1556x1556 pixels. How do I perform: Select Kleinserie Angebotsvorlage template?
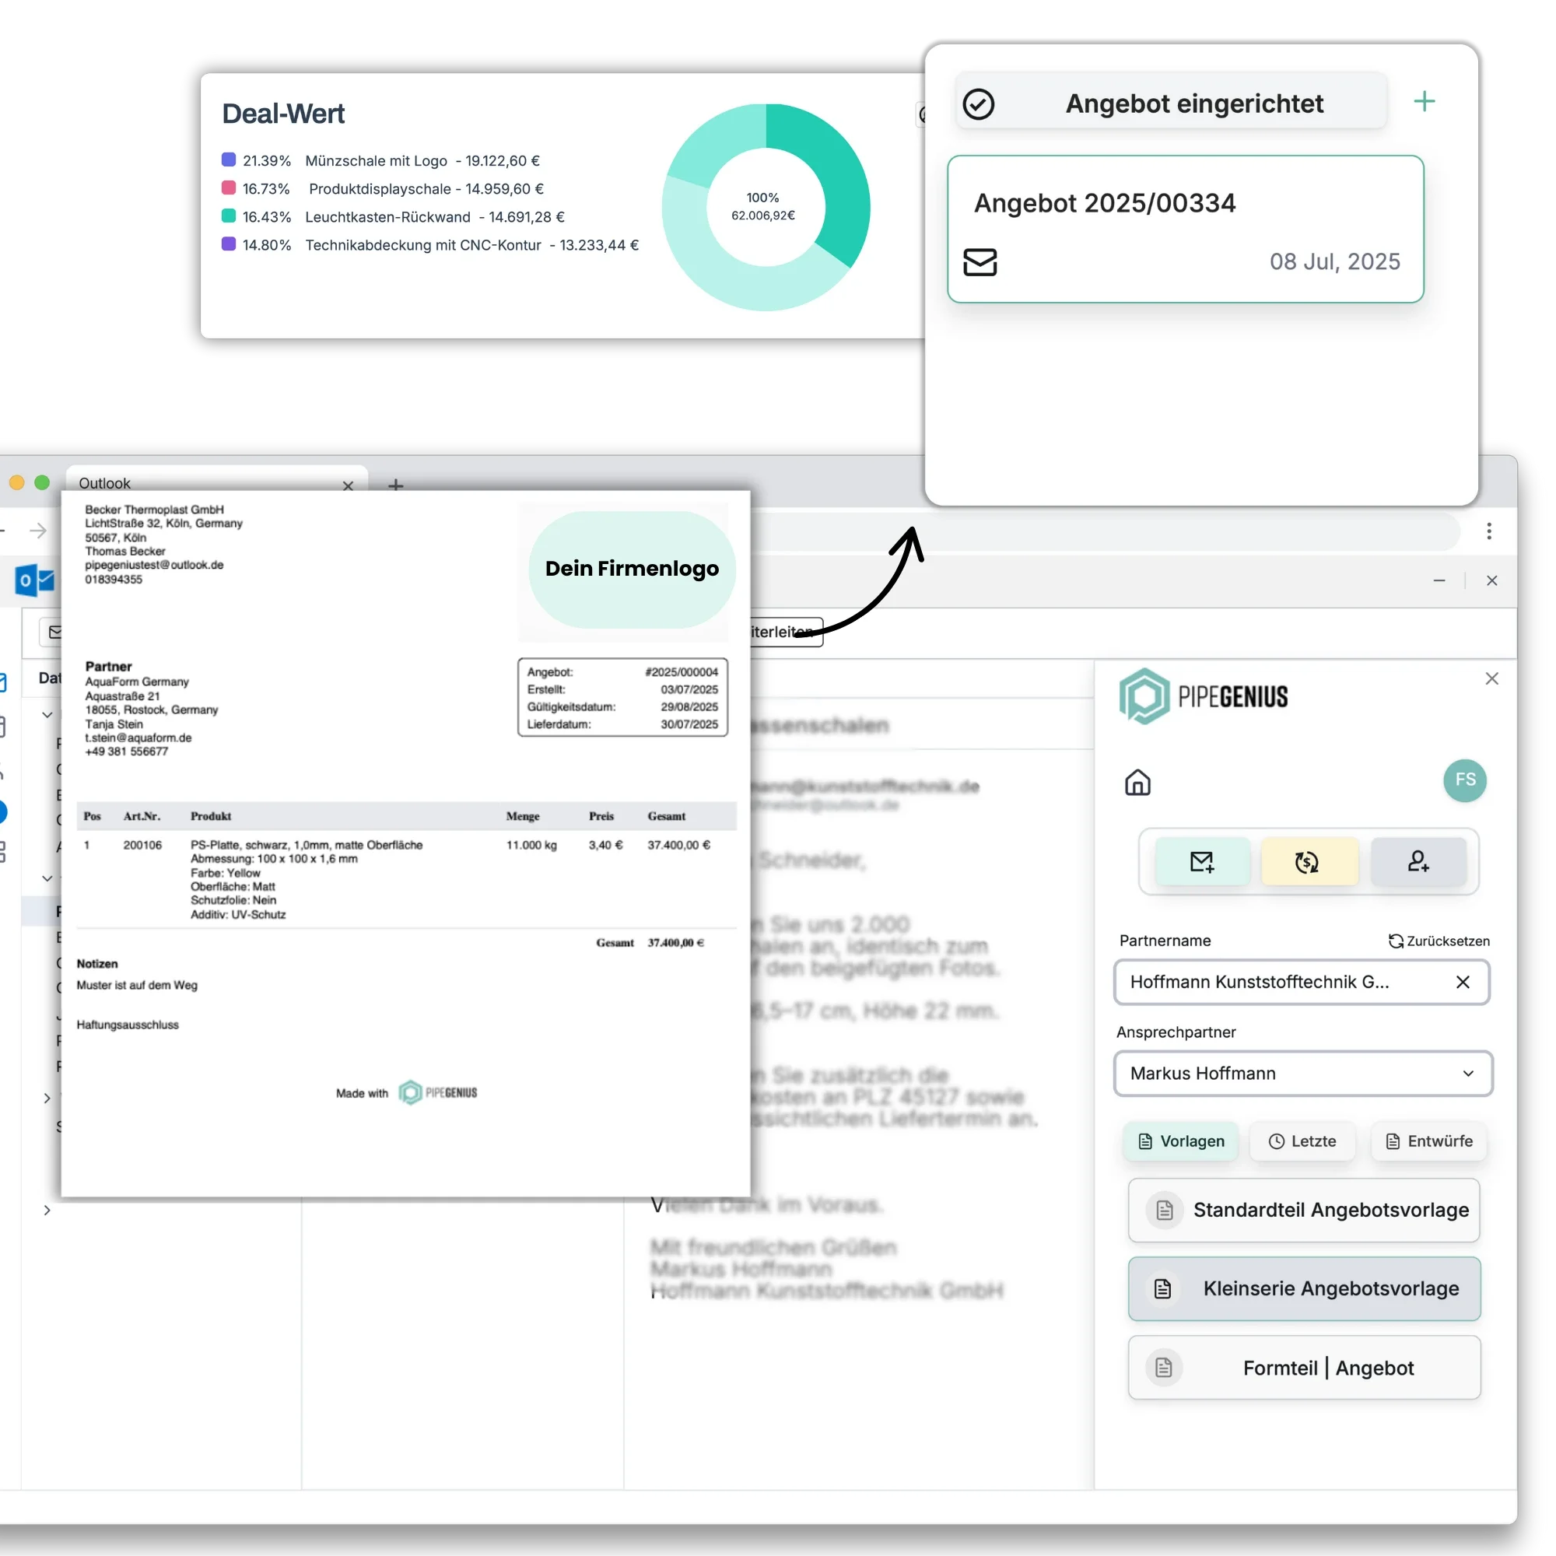[1304, 1288]
